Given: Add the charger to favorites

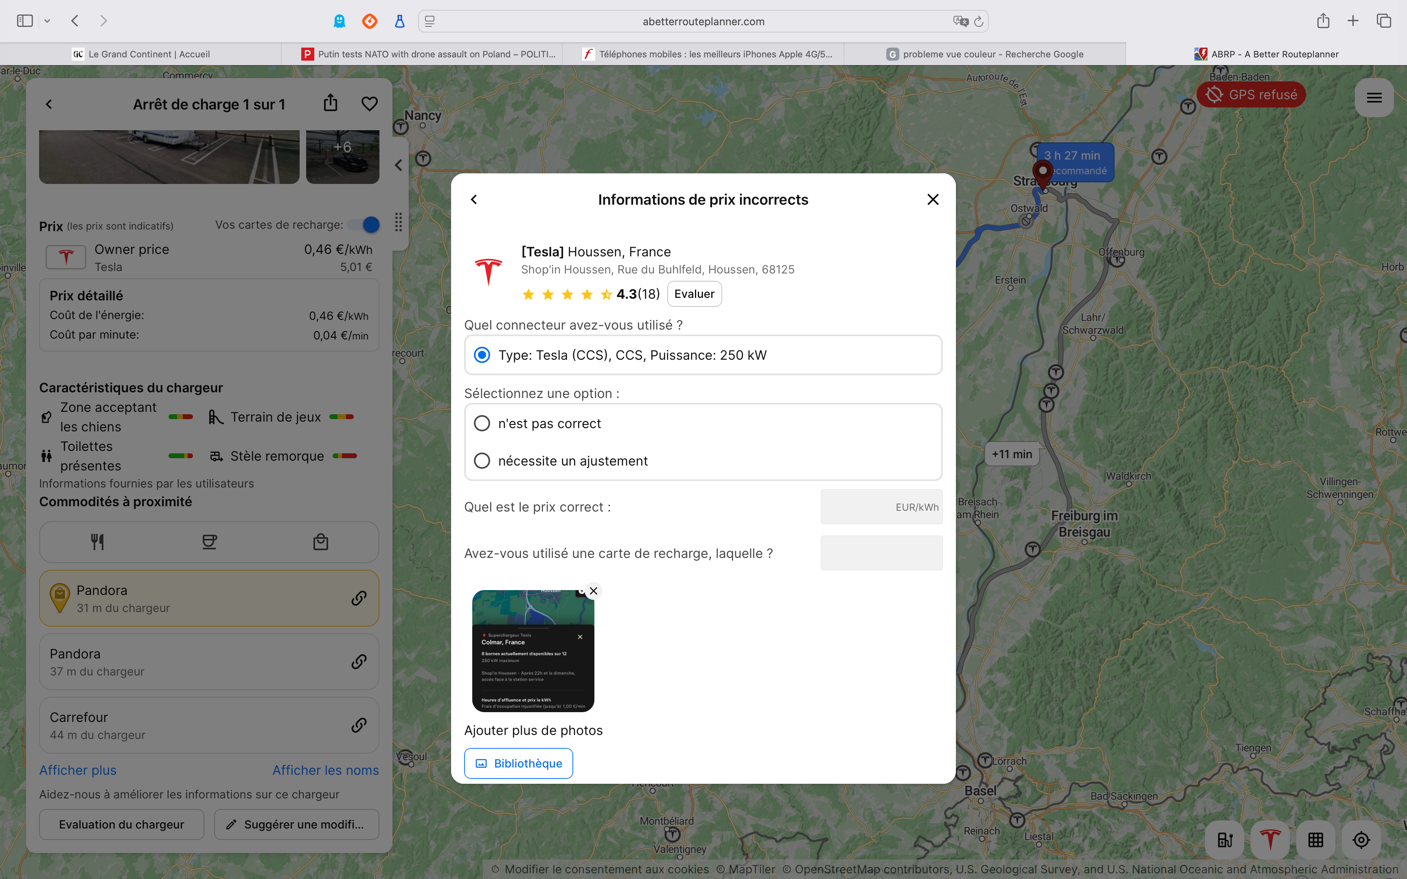Looking at the screenshot, I should (370, 104).
